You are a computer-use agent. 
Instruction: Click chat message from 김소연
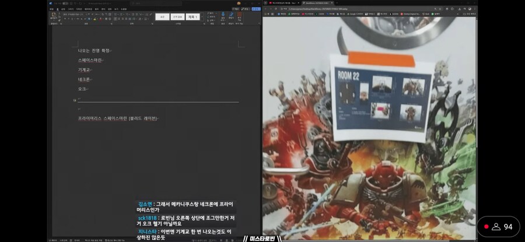coord(186,207)
